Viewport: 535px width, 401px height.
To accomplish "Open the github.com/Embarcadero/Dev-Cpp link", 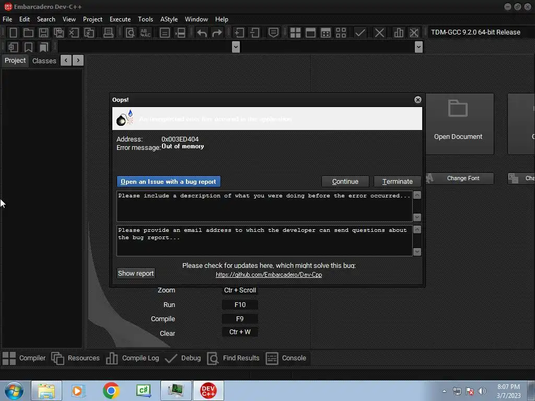I will coord(269,275).
